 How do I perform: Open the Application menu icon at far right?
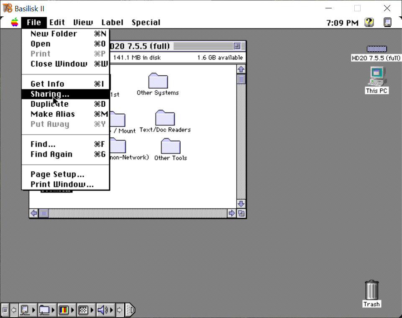click(387, 22)
